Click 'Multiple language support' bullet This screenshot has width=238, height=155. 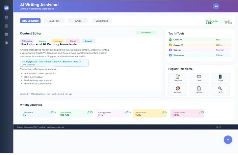[38, 80]
